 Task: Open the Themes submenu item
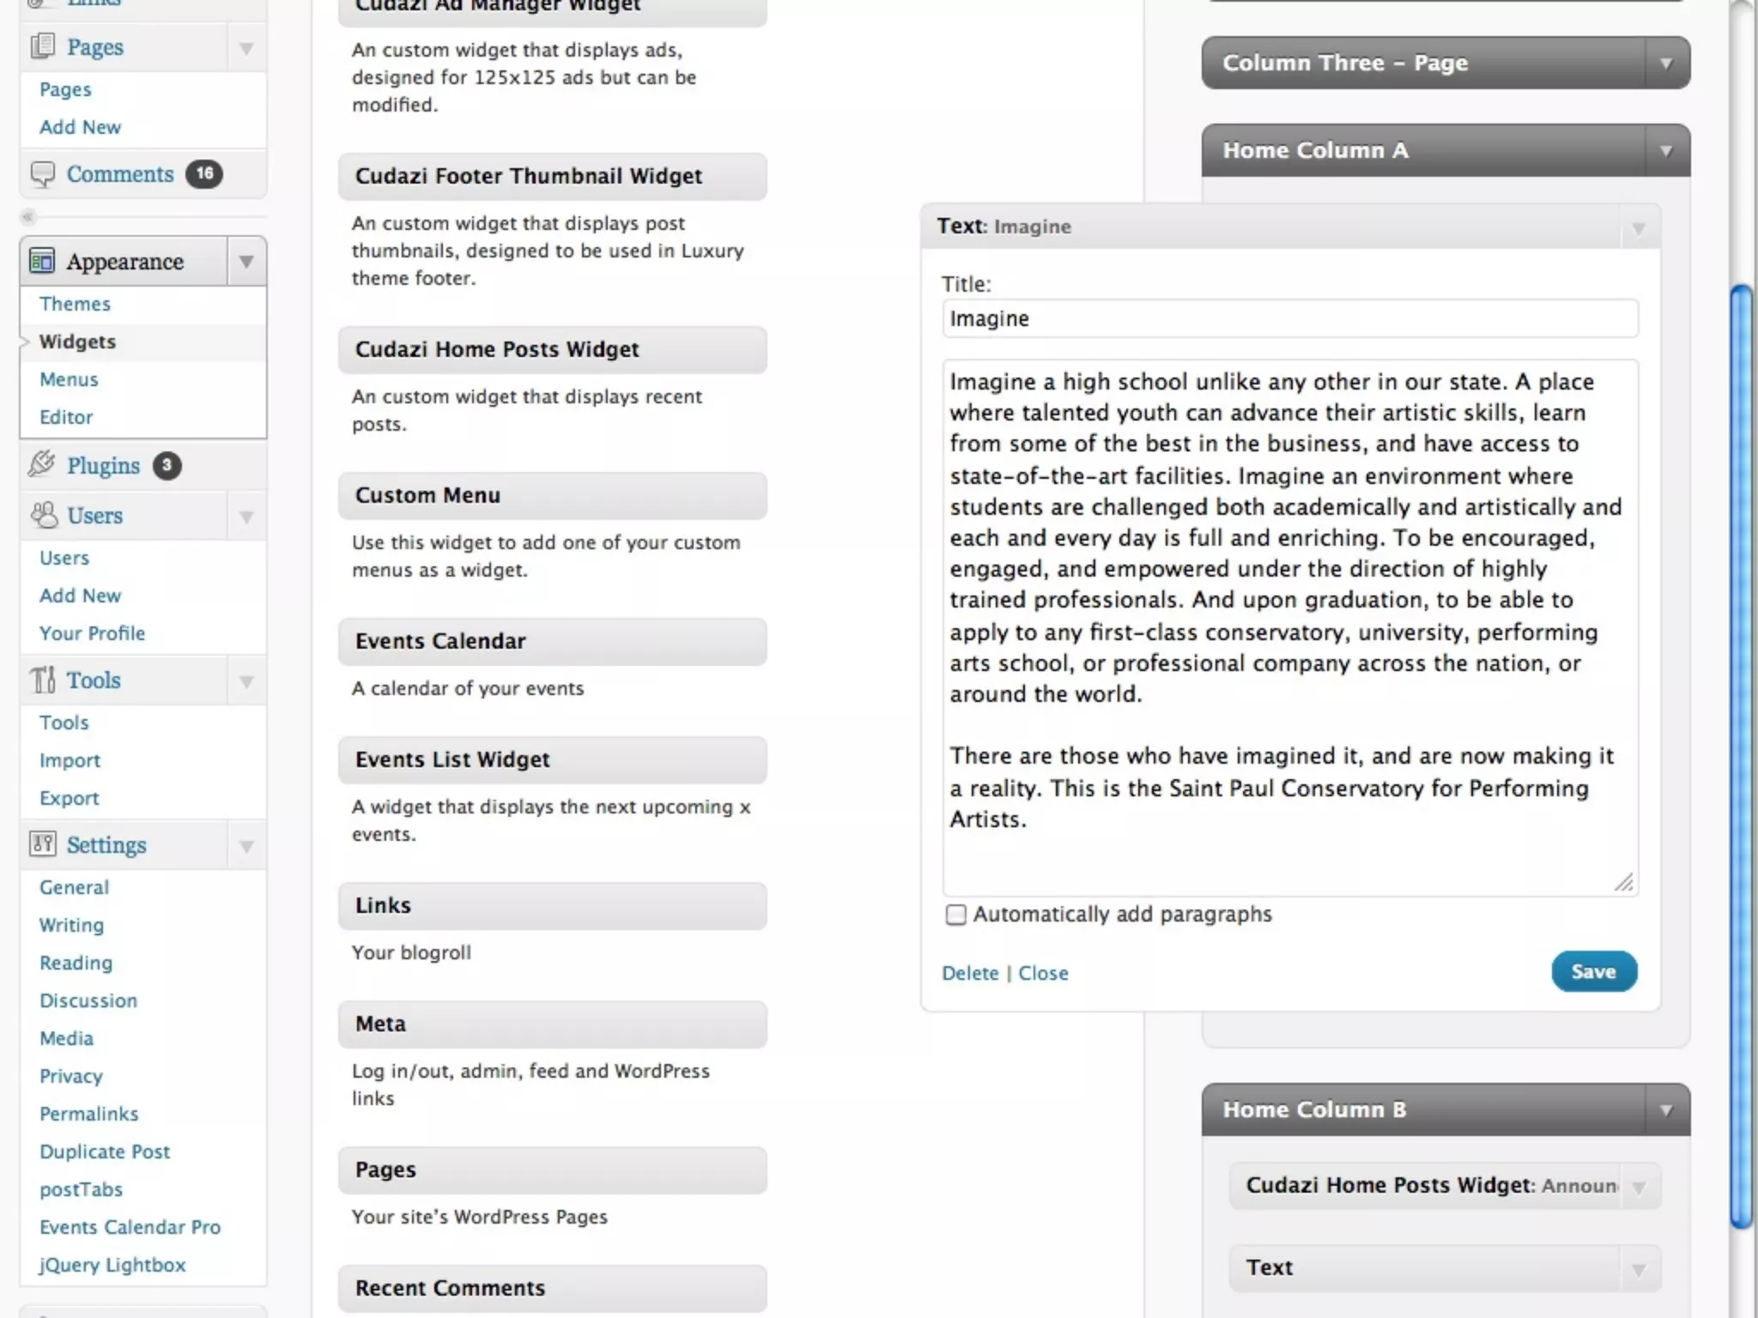[x=75, y=304]
